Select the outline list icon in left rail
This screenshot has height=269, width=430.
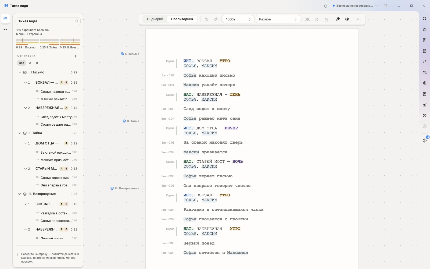click(5, 19)
